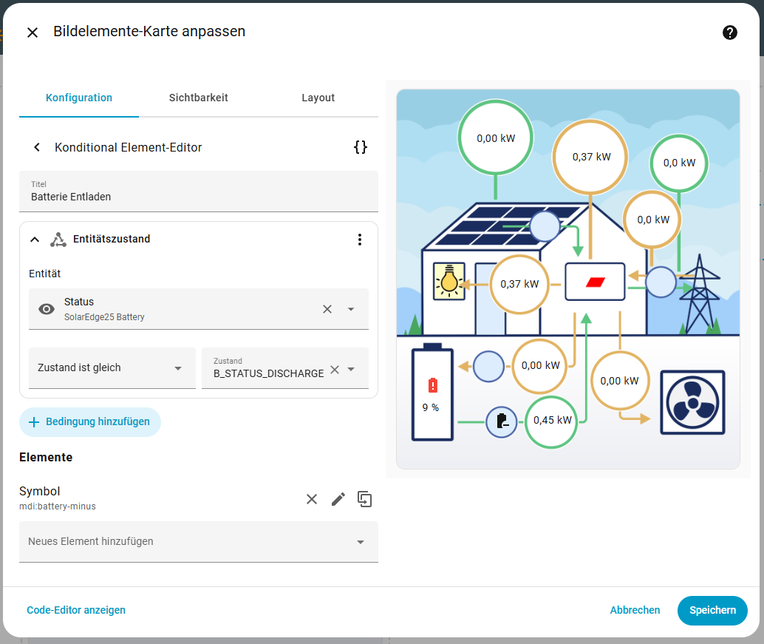Switch to the Sichtbarkeit tab
Image resolution: width=764 pixels, height=644 pixels.
coord(198,98)
